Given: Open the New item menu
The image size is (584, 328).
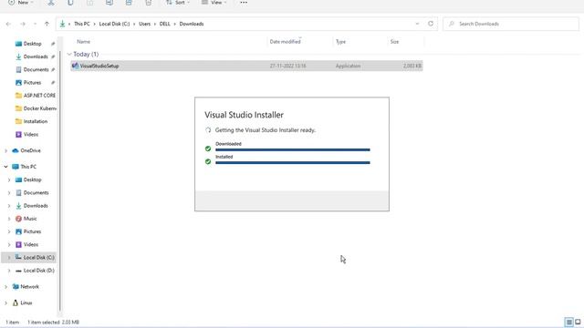Looking at the screenshot, I should pos(20,2).
